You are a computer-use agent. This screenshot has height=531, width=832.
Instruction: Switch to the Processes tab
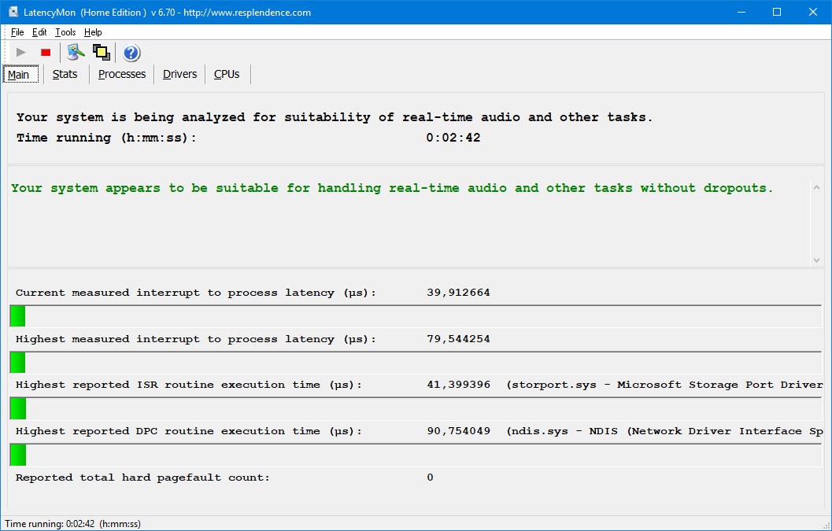tap(122, 74)
